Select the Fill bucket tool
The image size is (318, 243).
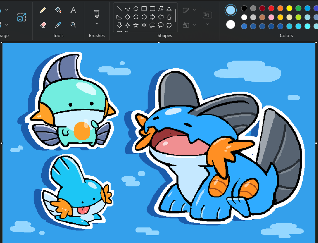[58, 10]
